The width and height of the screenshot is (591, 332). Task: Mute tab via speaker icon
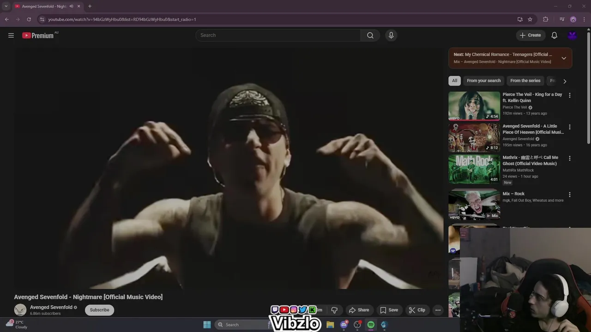71,6
